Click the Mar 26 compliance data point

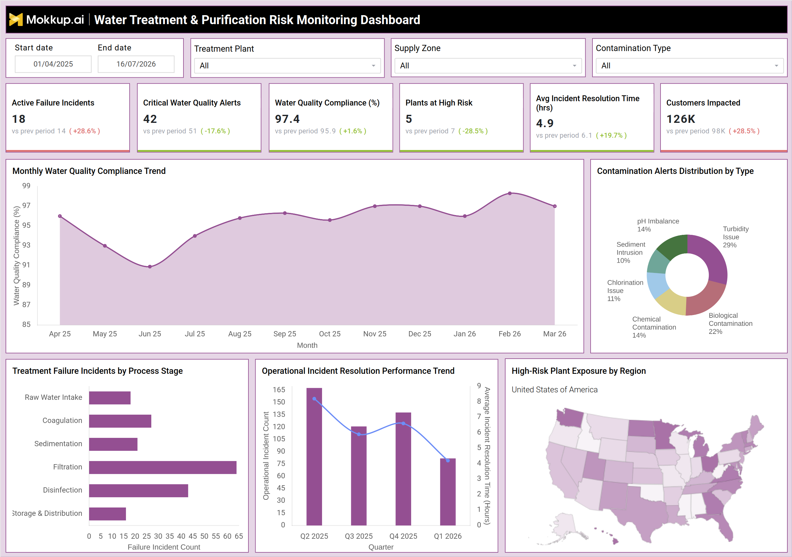click(x=555, y=206)
